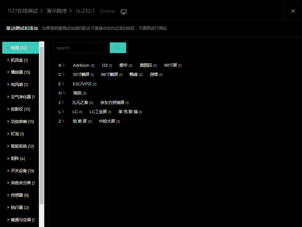302x227 pixels.
Task: Select the 电视 (32) category
Action: [19, 48]
